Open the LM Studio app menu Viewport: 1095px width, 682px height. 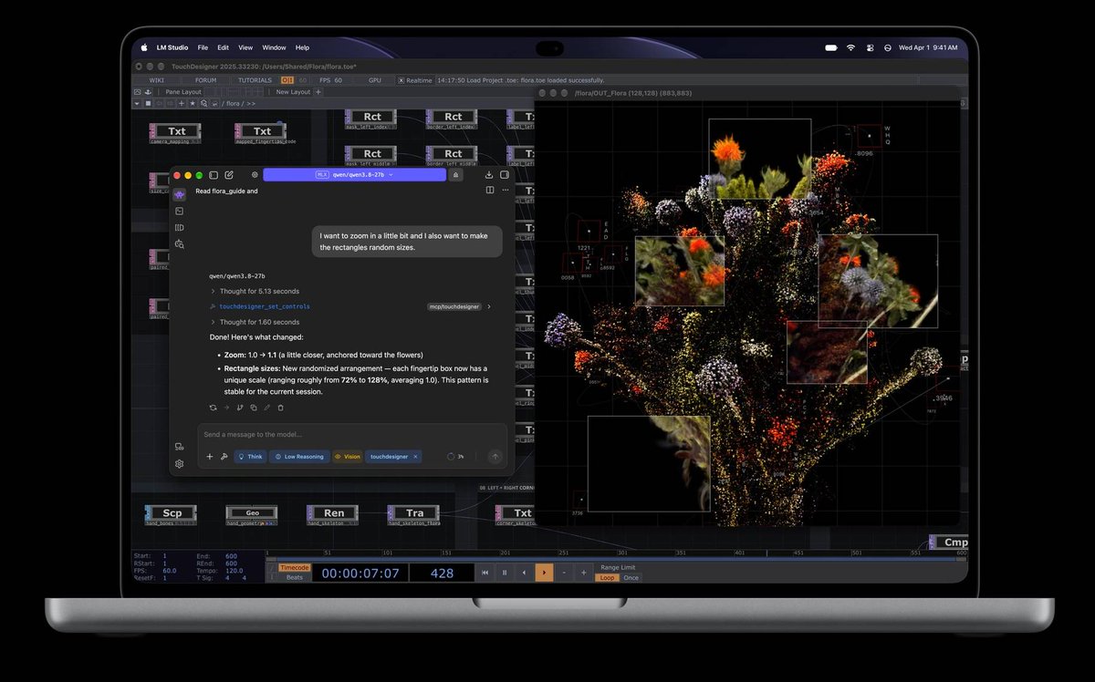tap(171, 47)
